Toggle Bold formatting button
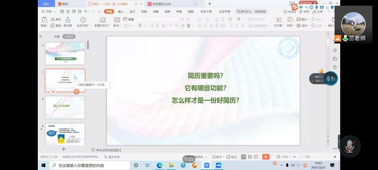The image size is (378, 170). 140,25
